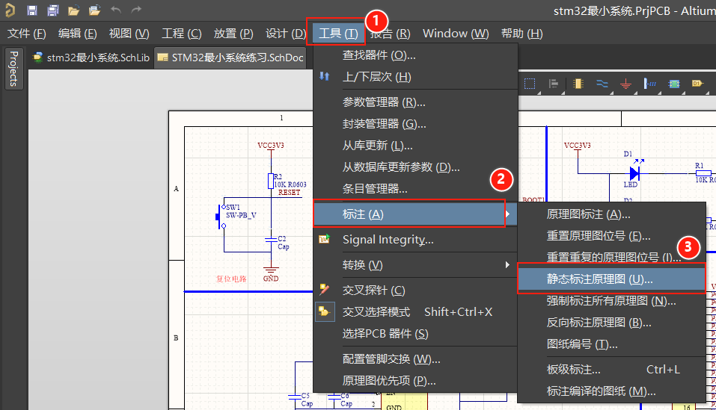The height and width of the screenshot is (410, 716).
Task: Choose 查找器件 (O)... menu item
Action: [x=415, y=55]
